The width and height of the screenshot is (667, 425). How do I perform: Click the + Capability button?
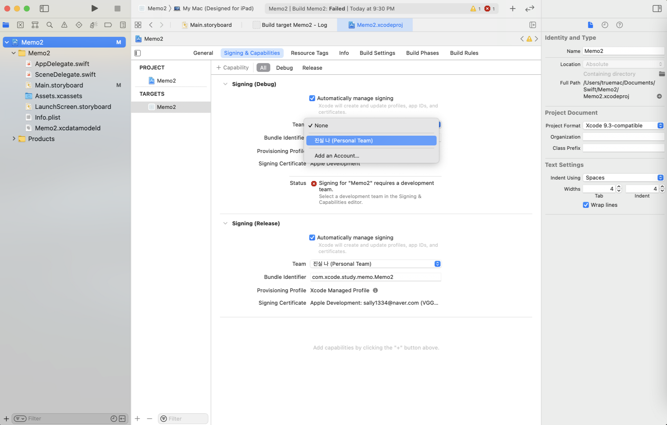tap(232, 68)
